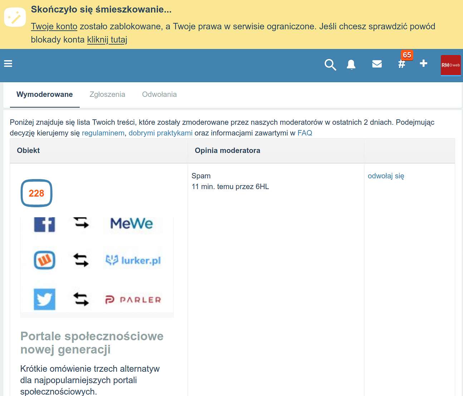The image size is (463, 396).
Task: Click the plus add-content icon
Action: click(424, 63)
